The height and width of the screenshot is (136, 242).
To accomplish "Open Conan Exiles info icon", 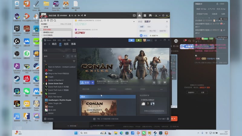I will point(159,83).
